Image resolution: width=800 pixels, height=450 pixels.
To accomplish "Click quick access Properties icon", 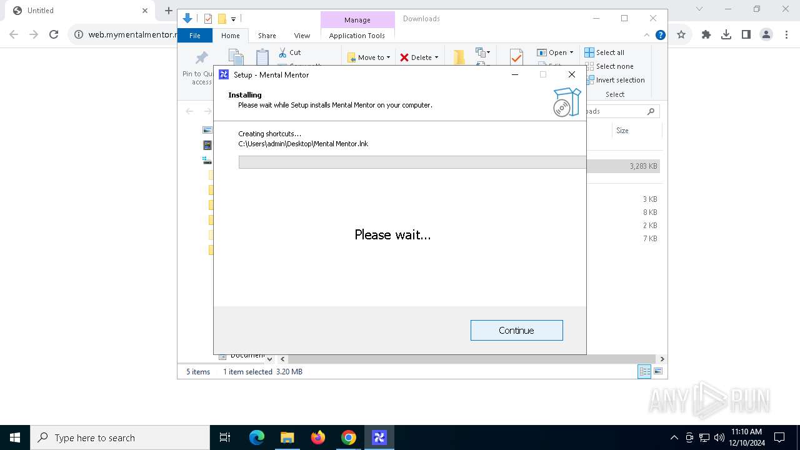I will click(x=208, y=19).
